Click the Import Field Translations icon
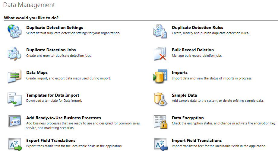This screenshot has width=278, height=151. [x=160, y=144]
